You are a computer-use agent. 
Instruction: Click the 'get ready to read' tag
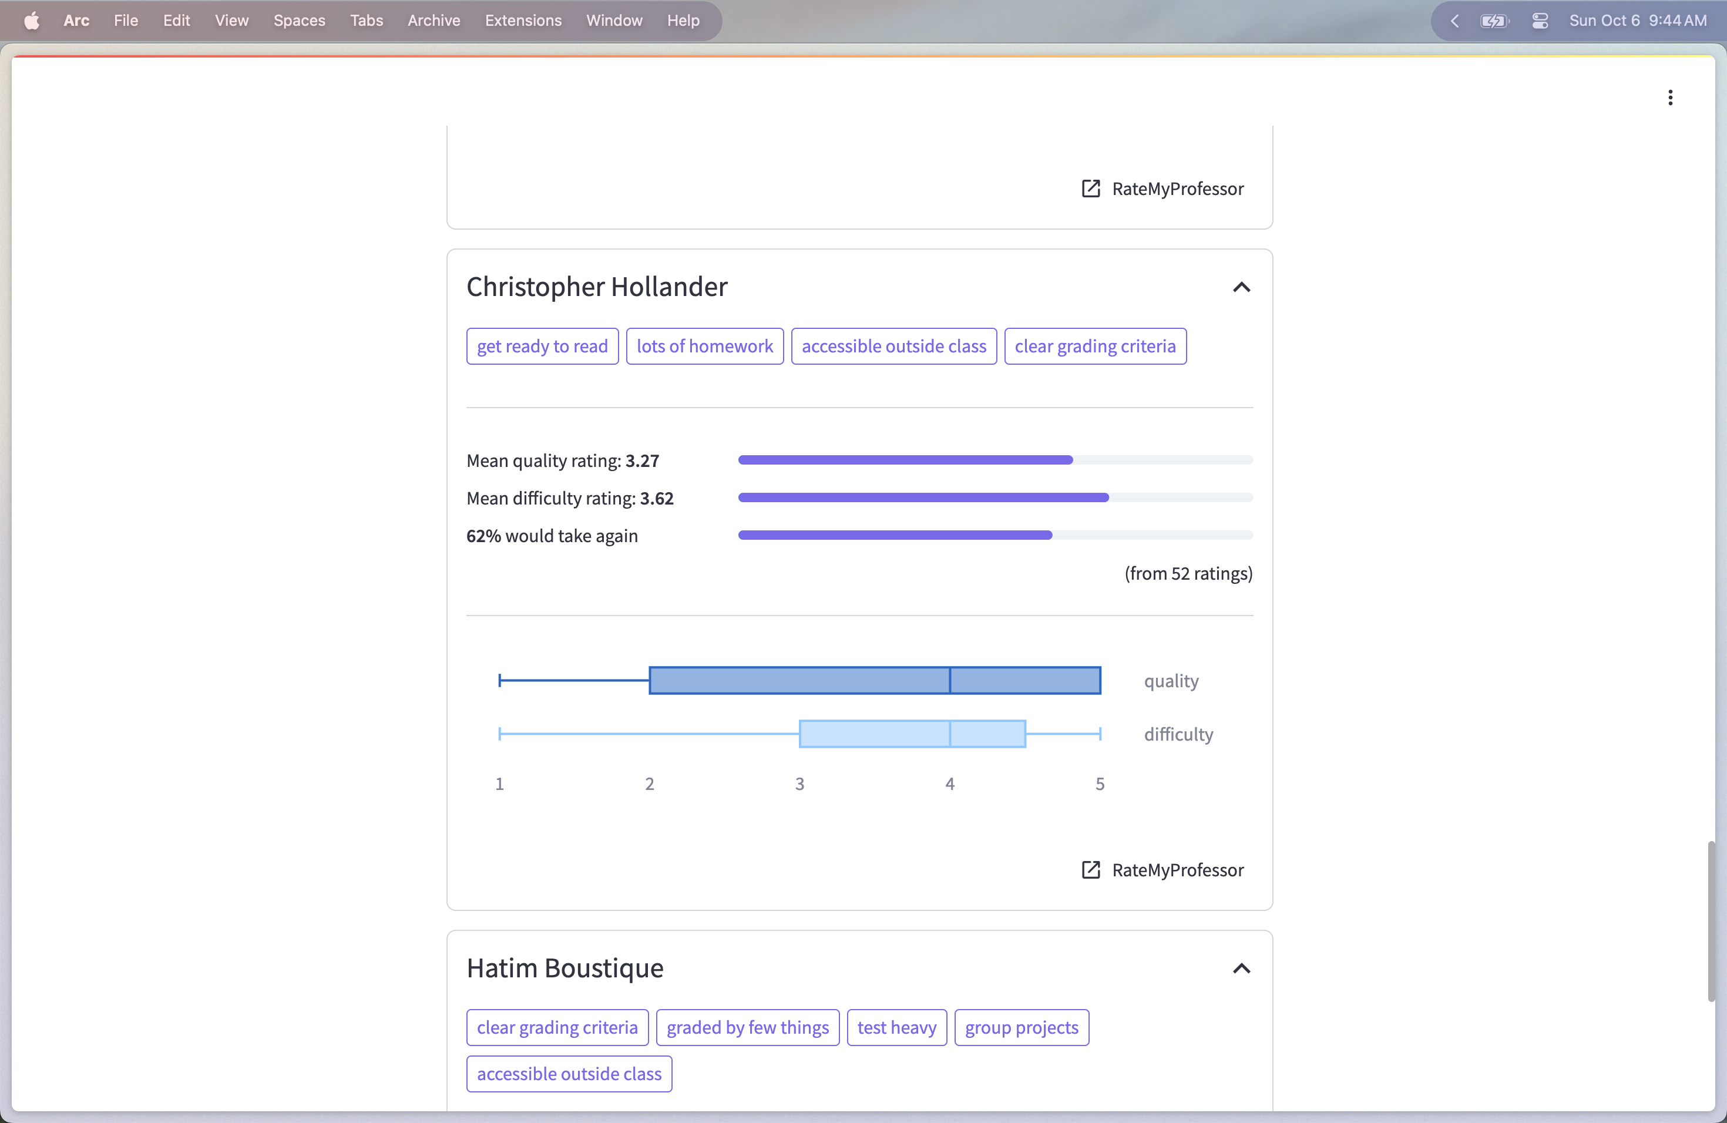[542, 346]
